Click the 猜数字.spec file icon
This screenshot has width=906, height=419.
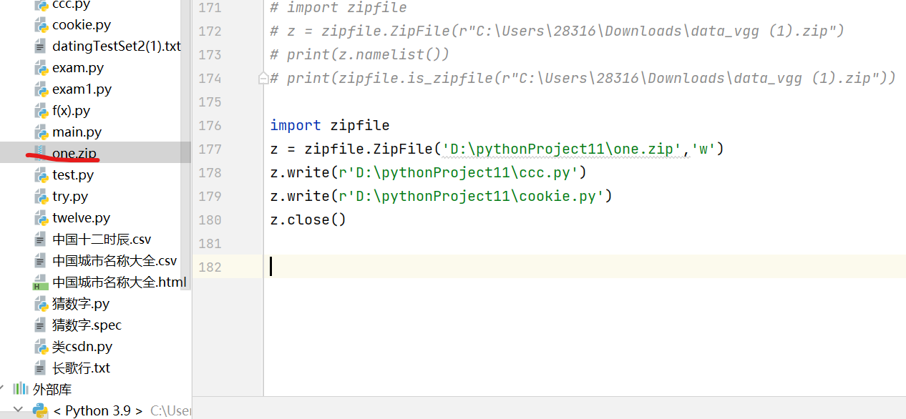(40, 325)
